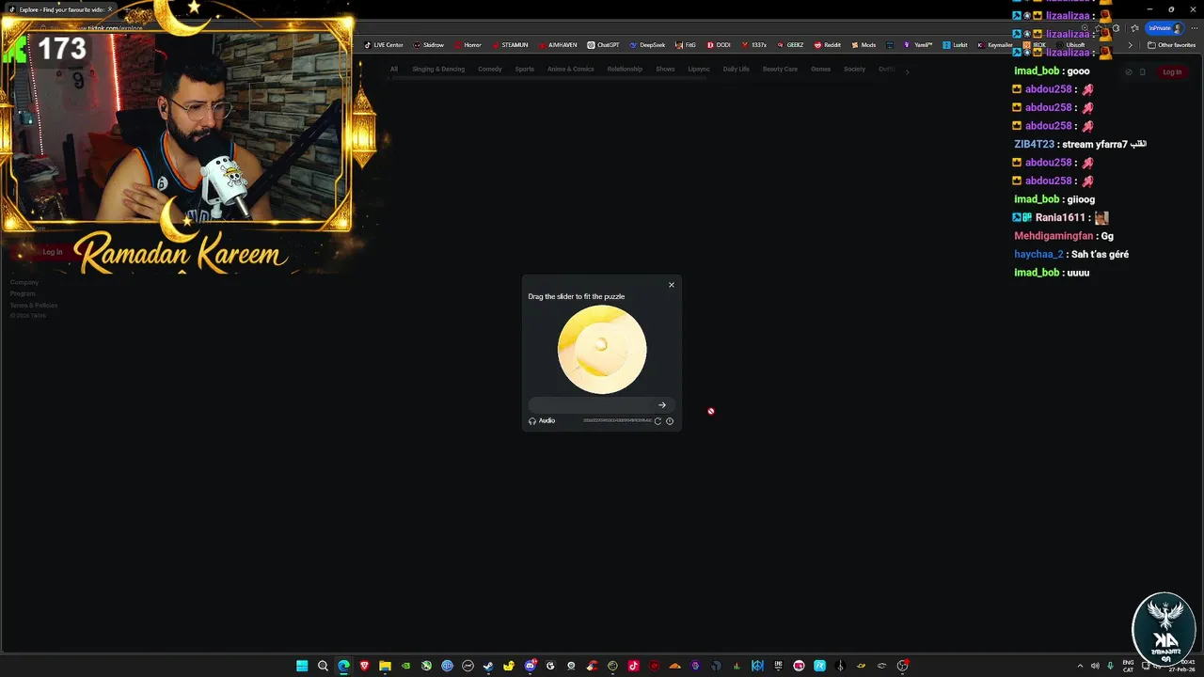Open the Other favorites folder
This screenshot has height=677, width=1204.
[x=1172, y=45]
